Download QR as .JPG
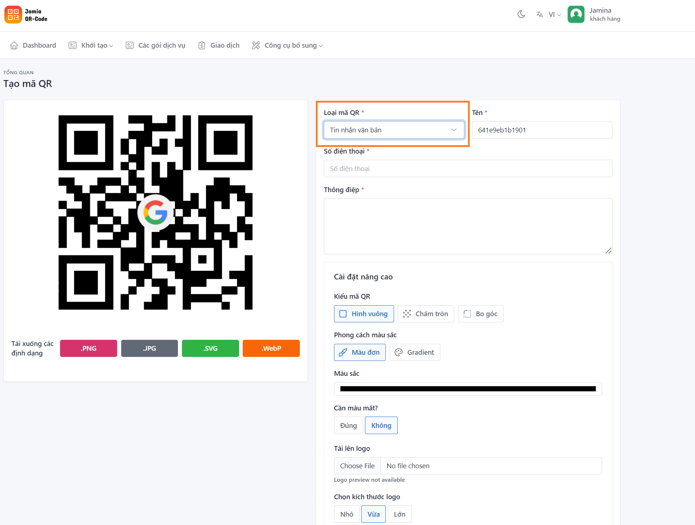The image size is (695, 525). coord(150,348)
